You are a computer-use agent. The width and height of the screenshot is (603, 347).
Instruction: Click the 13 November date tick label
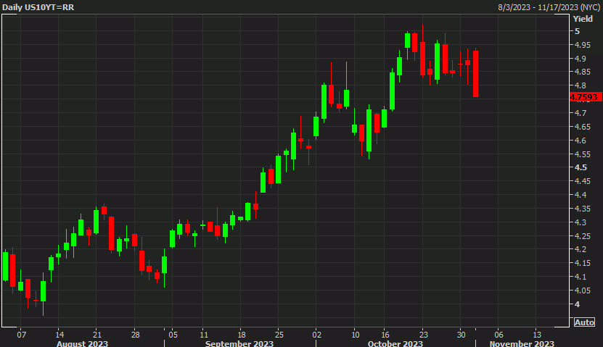coord(537,335)
